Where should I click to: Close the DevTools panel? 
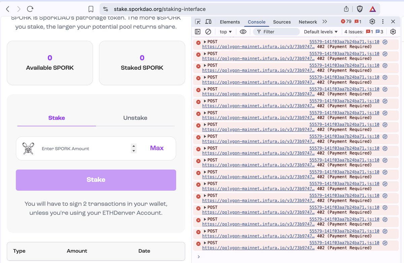(393, 22)
